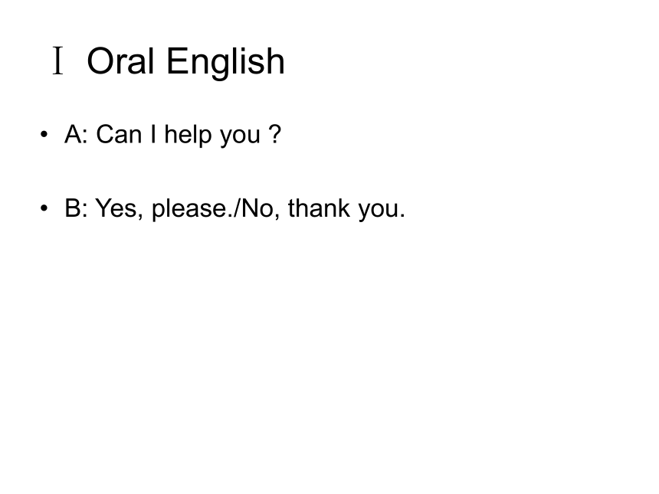The height and width of the screenshot is (494, 659).
Task: Click the word "English" in the title
Action: click(226, 63)
